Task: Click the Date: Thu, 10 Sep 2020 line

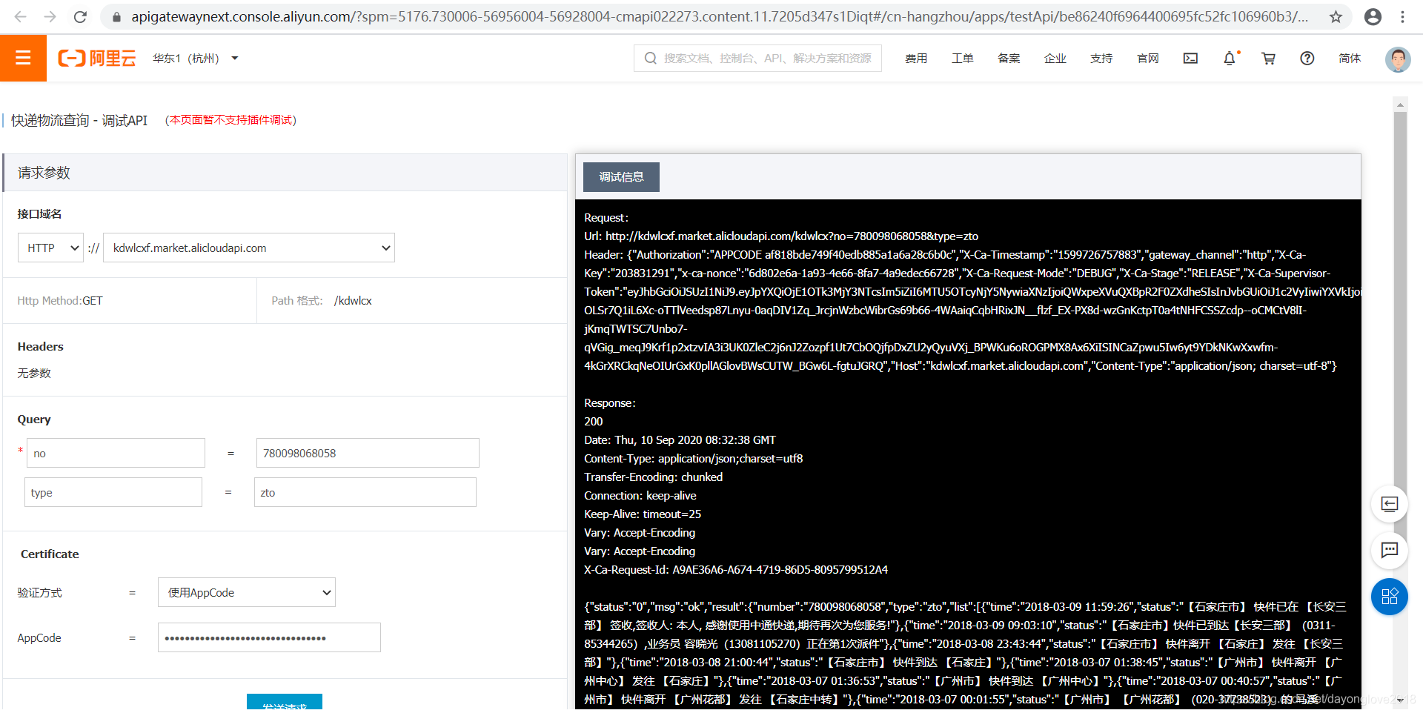Action: click(x=680, y=440)
